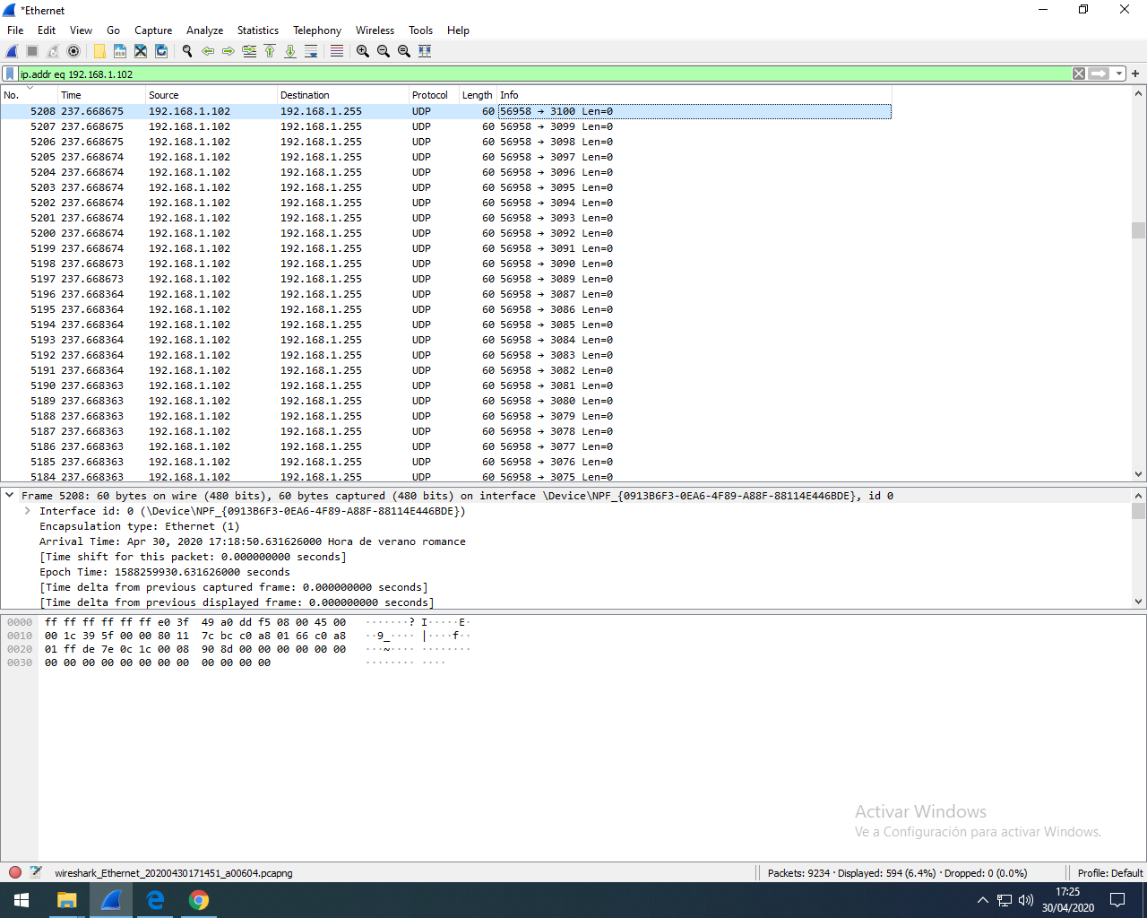This screenshot has width=1147, height=918.
Task: Reset text to normal size
Action: 404,51
